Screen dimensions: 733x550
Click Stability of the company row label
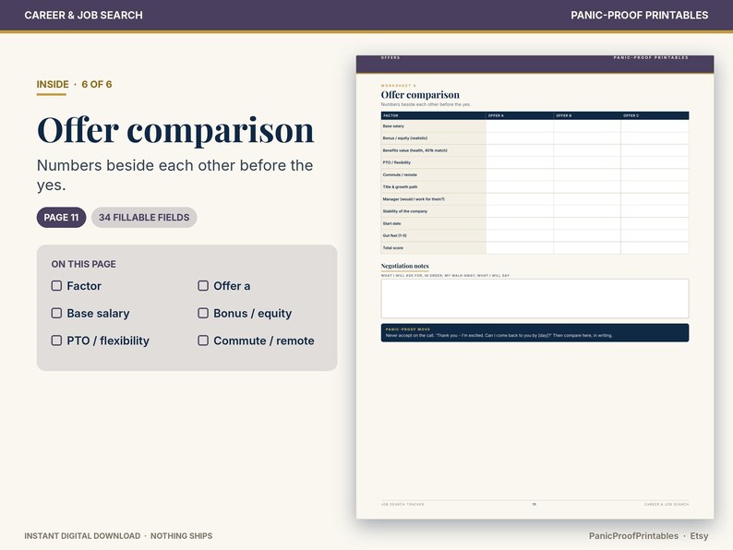pyautogui.click(x=405, y=211)
